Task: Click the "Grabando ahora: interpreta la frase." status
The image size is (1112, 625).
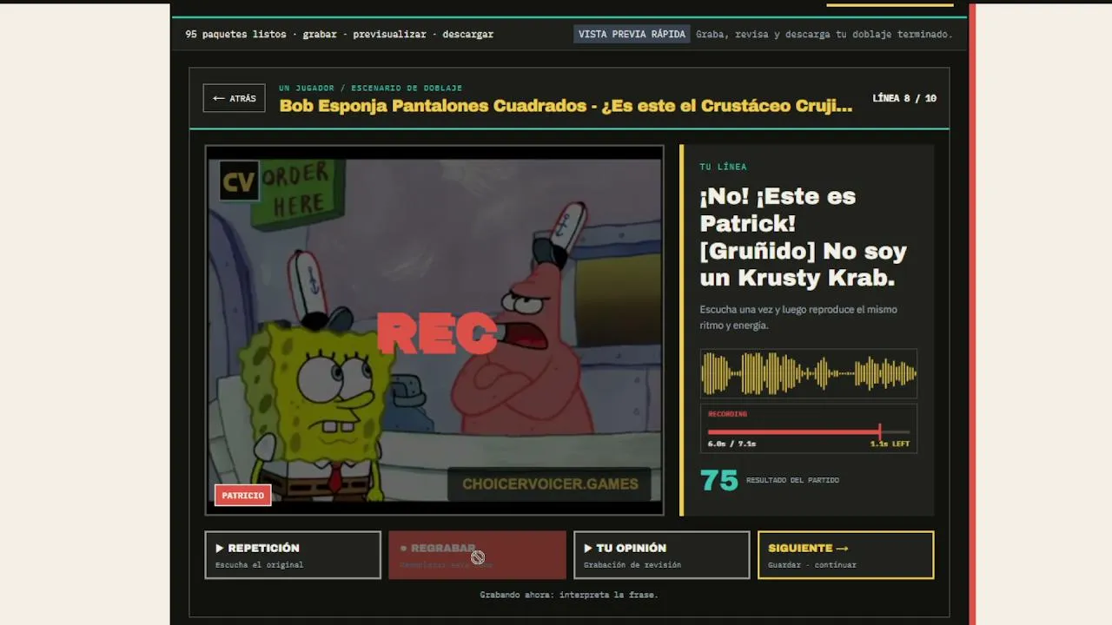Action: coord(569,595)
